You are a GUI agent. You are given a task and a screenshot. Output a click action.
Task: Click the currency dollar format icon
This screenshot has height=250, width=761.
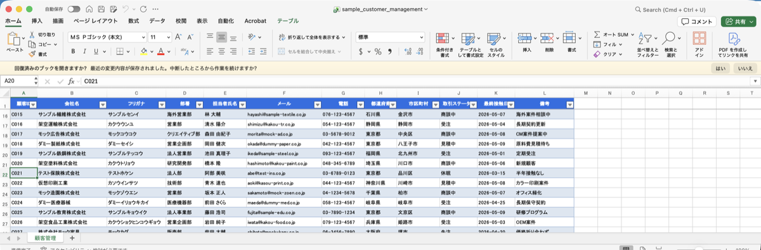click(x=361, y=51)
